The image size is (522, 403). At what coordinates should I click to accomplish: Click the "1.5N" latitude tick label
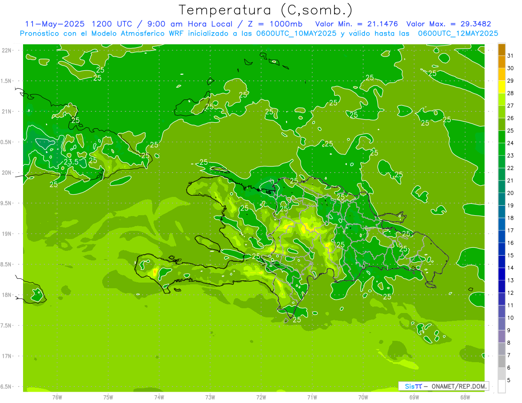coord(6,81)
